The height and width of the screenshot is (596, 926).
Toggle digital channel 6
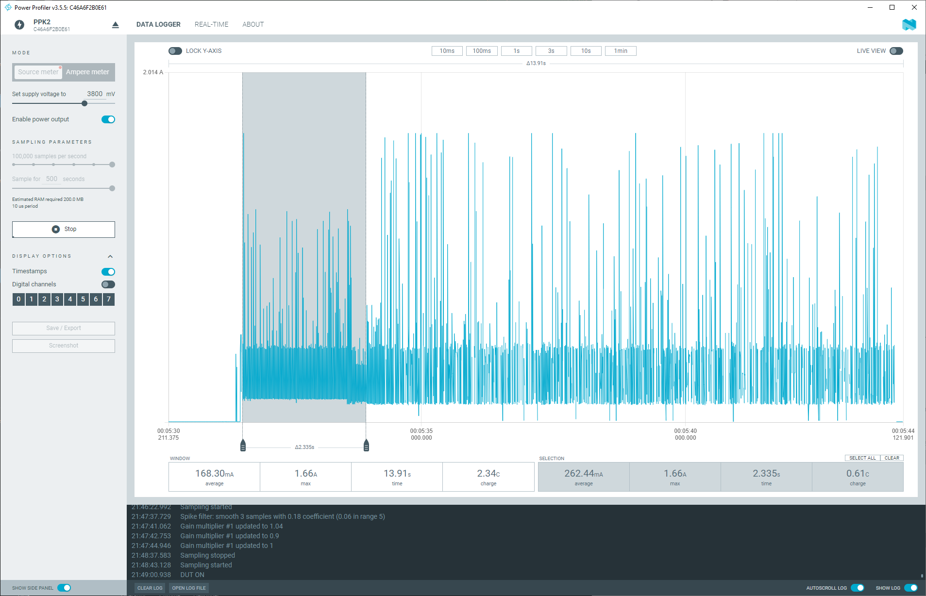(96, 299)
